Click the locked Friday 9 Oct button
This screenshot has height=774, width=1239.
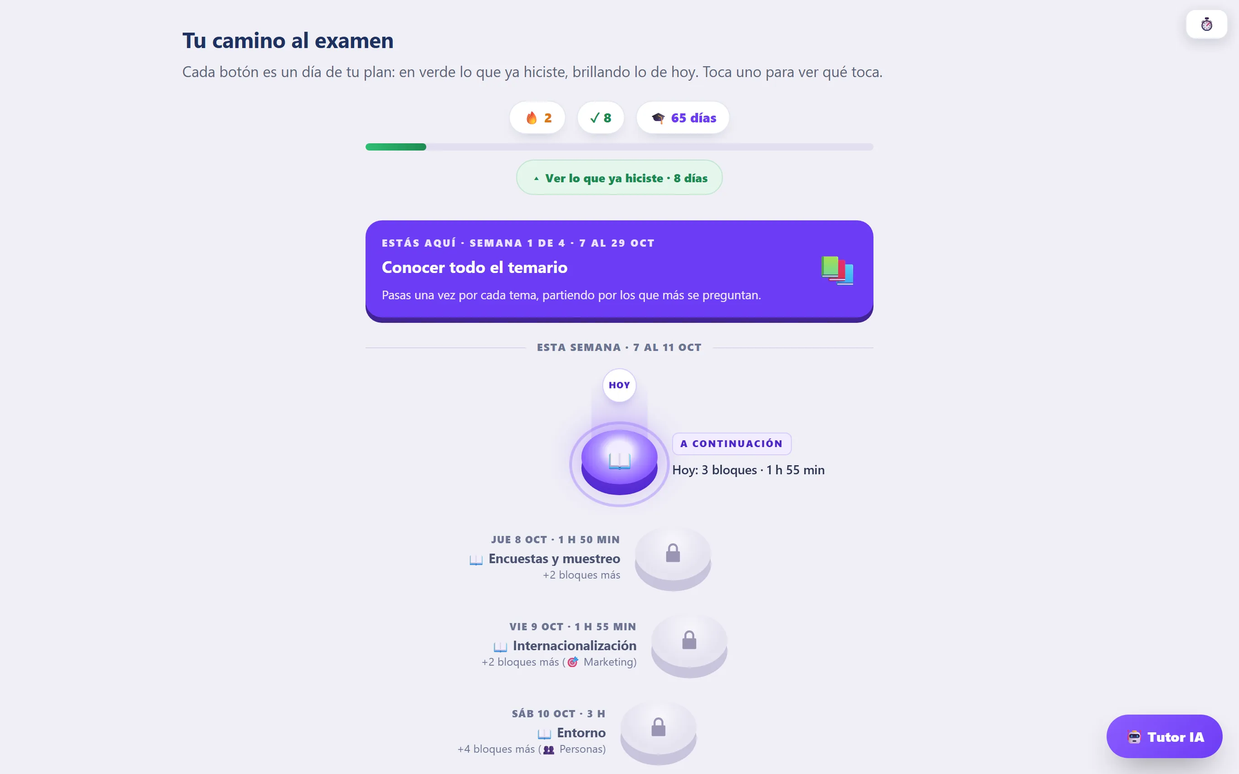pos(689,646)
